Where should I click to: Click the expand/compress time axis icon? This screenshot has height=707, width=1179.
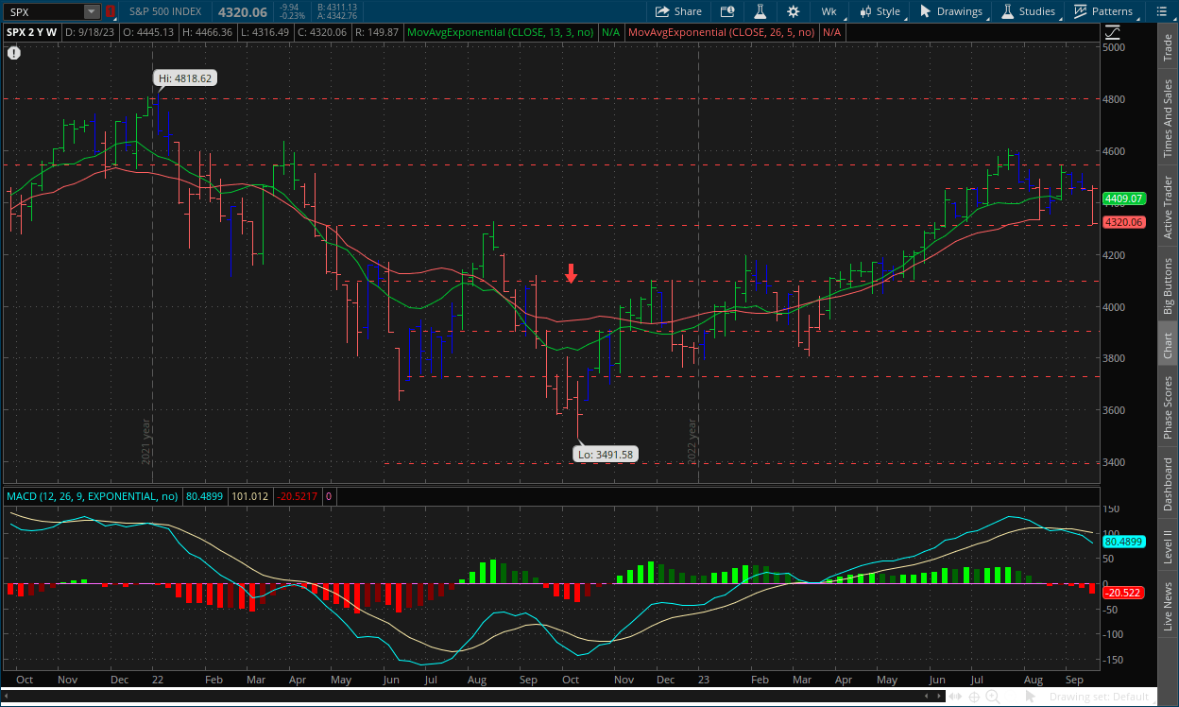coord(956,697)
